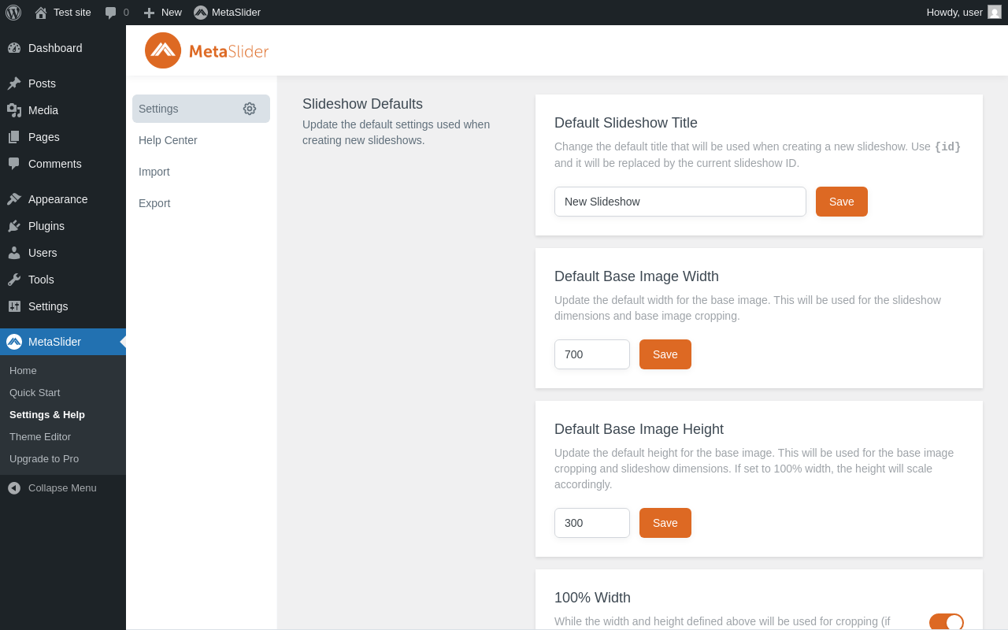This screenshot has height=630, width=1008.
Task: Open Theme Editor submenu item
Action: (x=40, y=437)
